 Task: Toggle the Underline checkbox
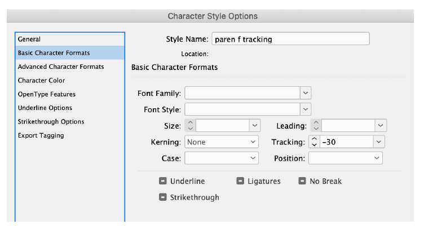point(163,181)
